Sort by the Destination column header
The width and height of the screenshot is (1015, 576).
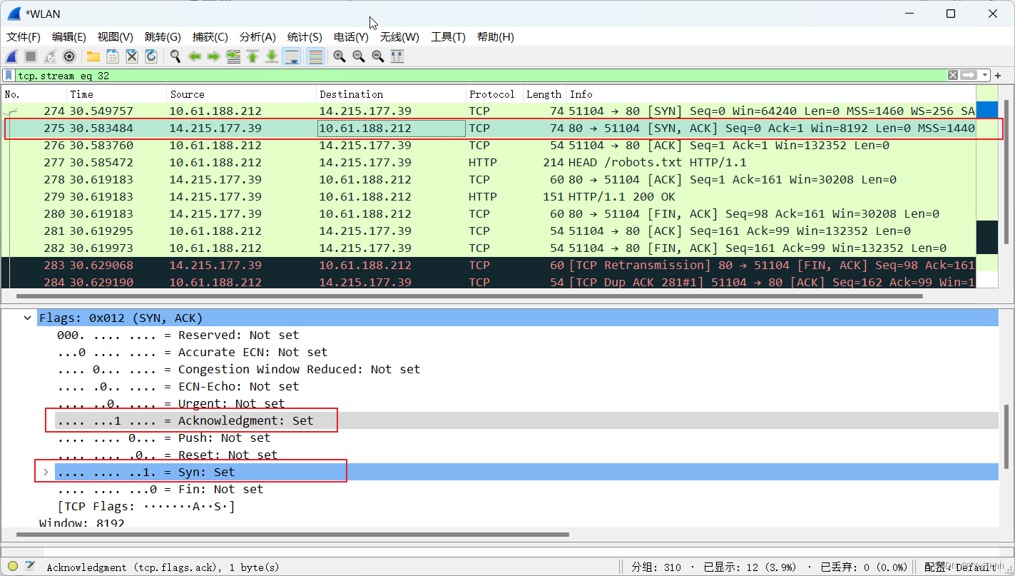[x=391, y=94]
